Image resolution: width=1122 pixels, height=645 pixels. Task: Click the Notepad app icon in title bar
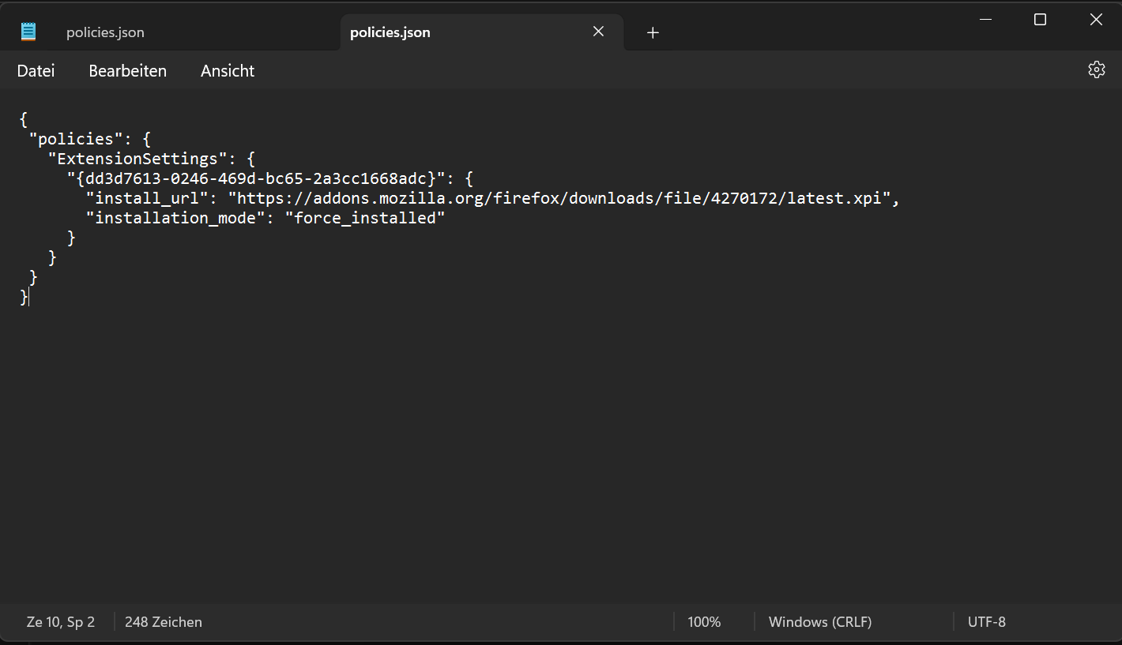(x=28, y=32)
